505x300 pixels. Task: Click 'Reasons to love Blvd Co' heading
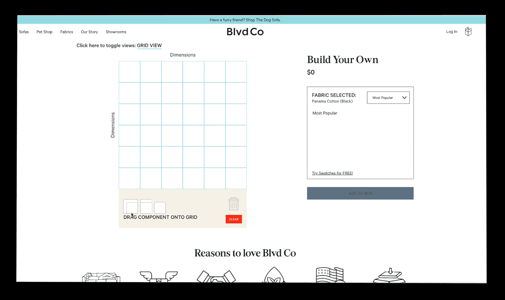click(x=245, y=253)
